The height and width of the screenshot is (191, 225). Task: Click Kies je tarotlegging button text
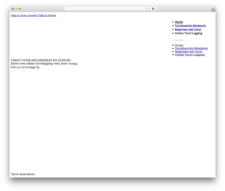click(x=25, y=67)
